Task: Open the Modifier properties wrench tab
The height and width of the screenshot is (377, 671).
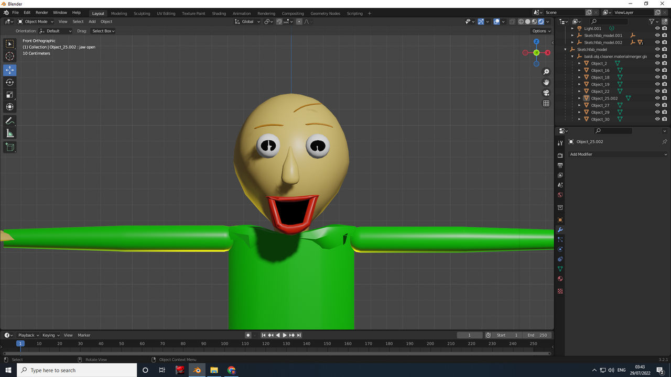Action: 560,230
